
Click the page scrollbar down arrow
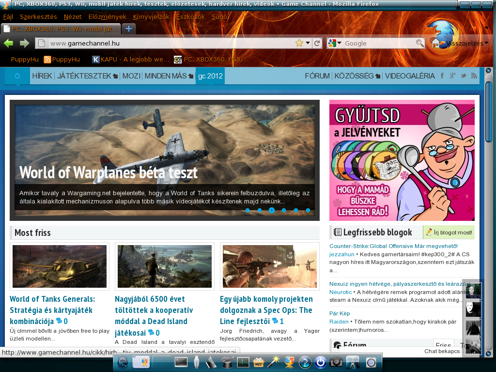tap(488, 354)
